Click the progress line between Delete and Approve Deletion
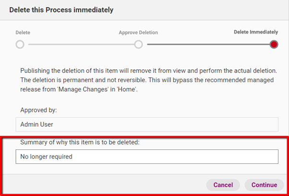 coord(79,45)
